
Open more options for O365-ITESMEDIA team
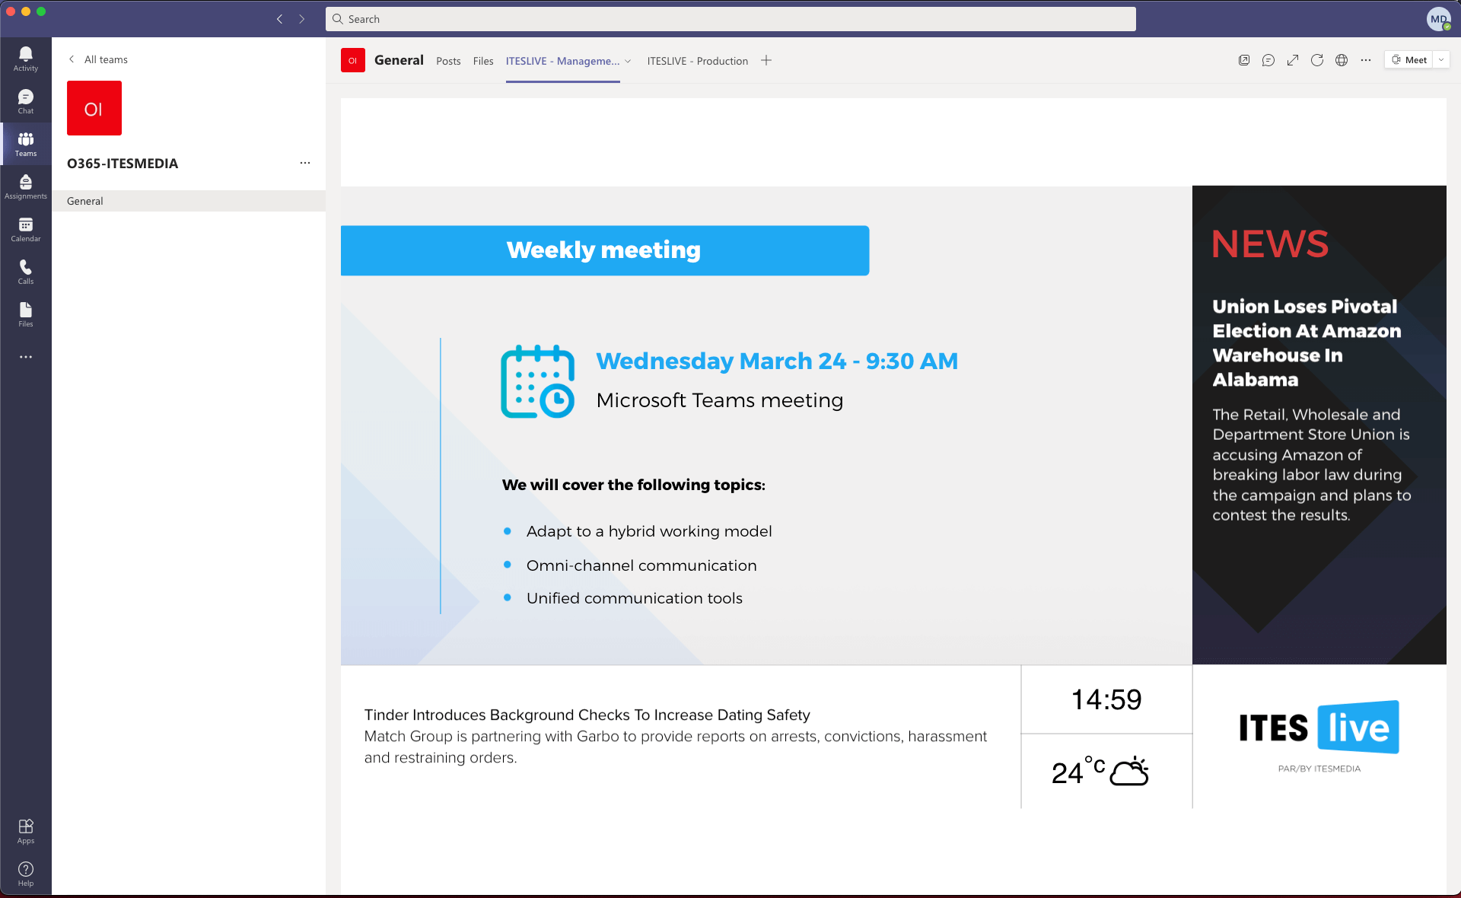pyautogui.click(x=305, y=163)
